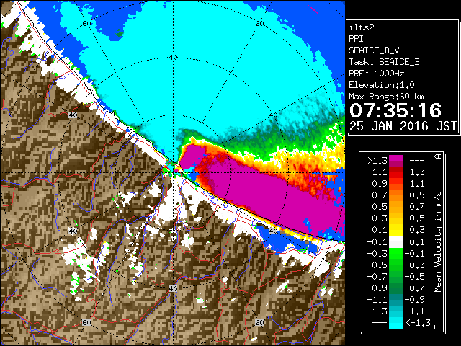Click the '60' range label in the lower-left land area
This screenshot has width=461, height=346.
[86, 323]
